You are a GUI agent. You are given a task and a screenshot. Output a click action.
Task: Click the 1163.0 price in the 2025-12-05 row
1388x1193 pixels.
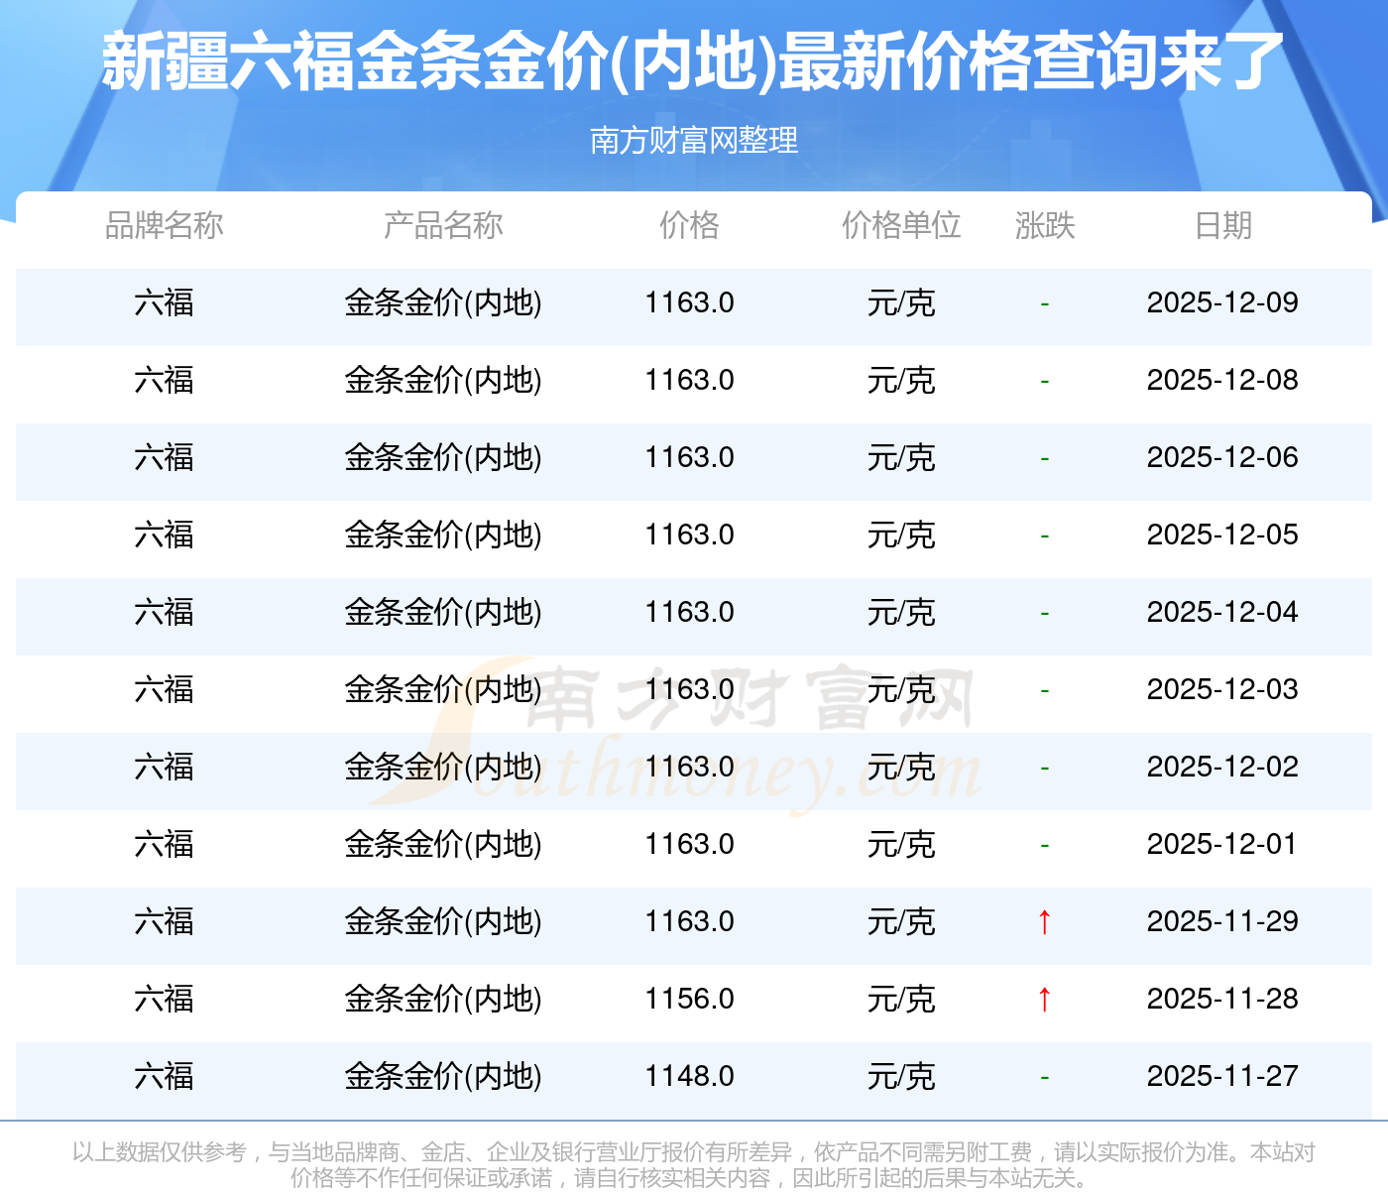690,535
